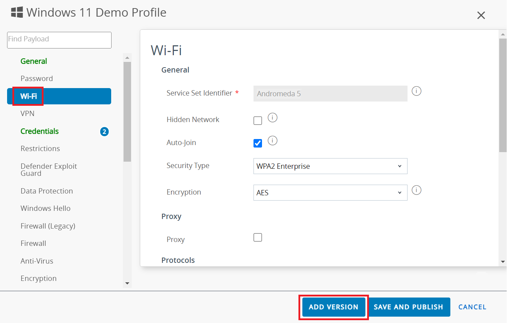Open the Anti-Virus payload
The height and width of the screenshot is (323, 507).
(37, 261)
